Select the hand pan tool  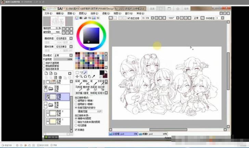(89, 76)
